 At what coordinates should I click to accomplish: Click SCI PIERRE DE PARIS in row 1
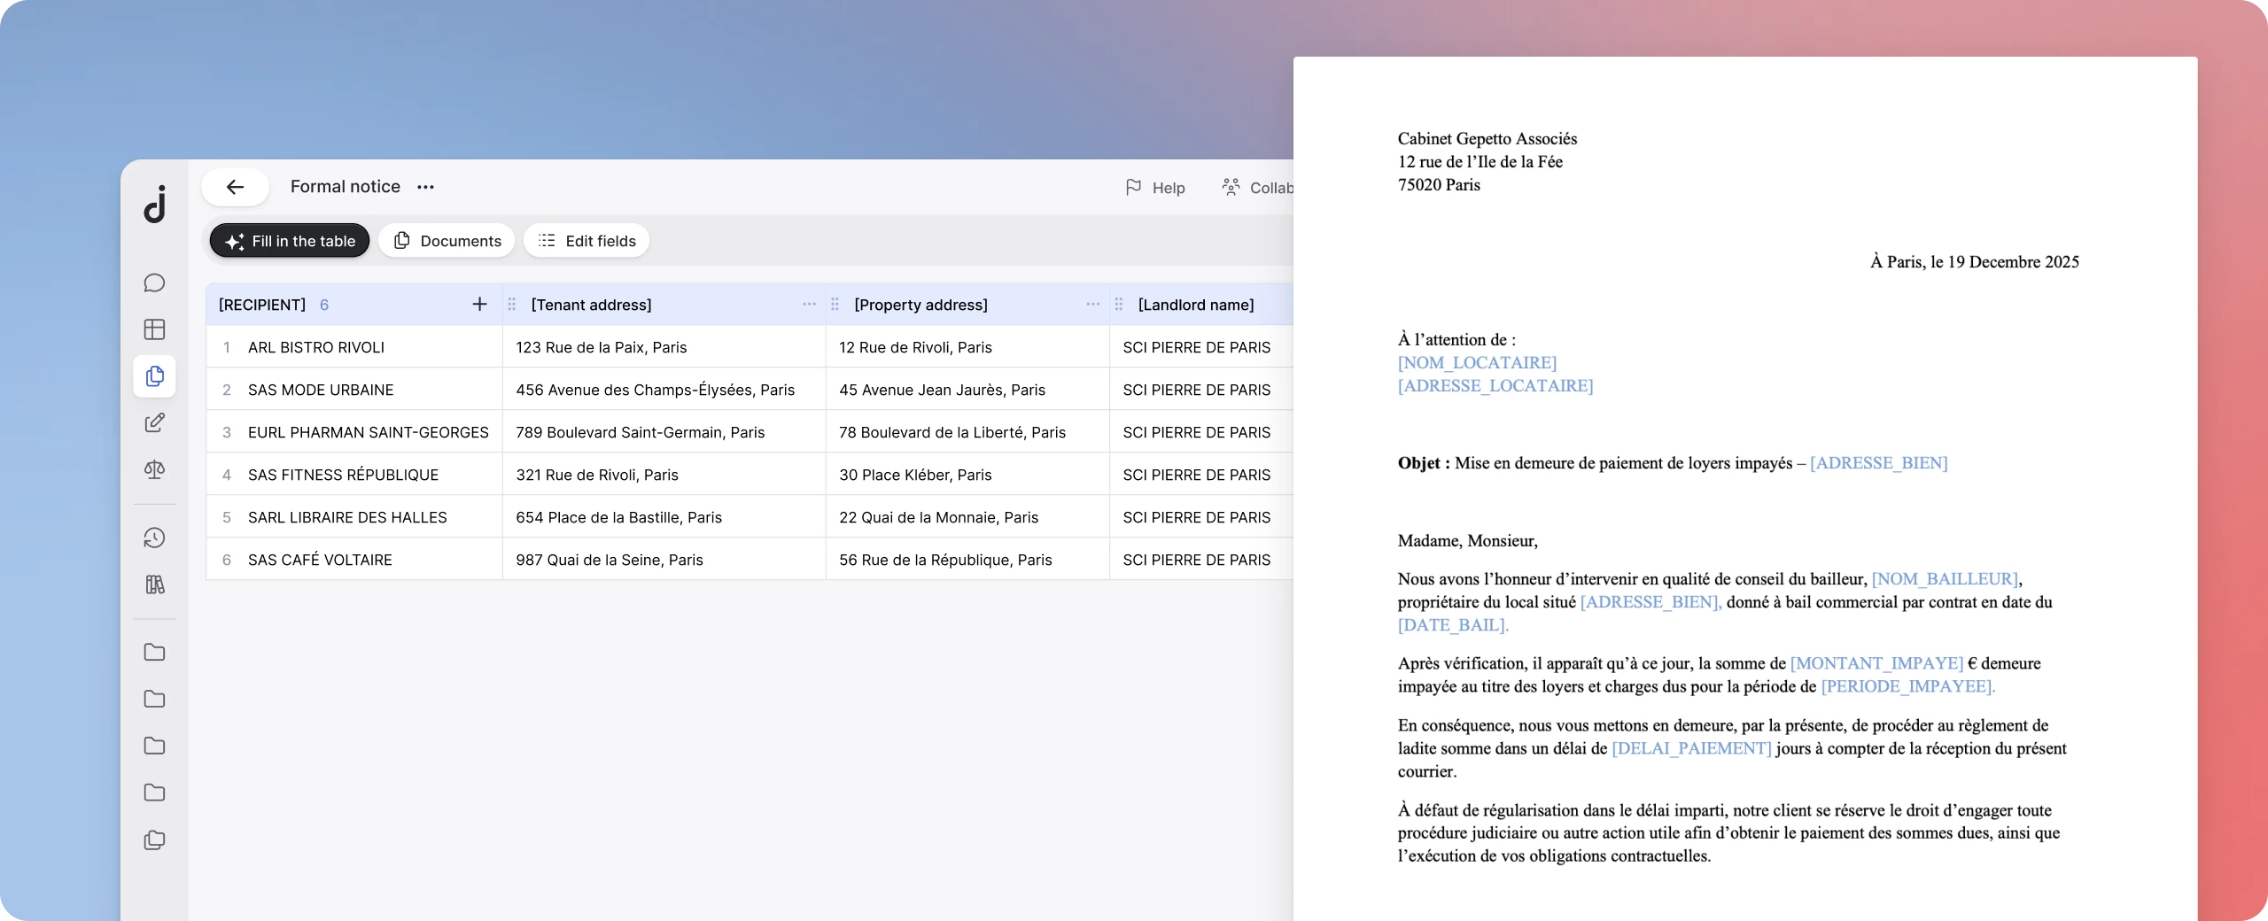tap(1201, 347)
